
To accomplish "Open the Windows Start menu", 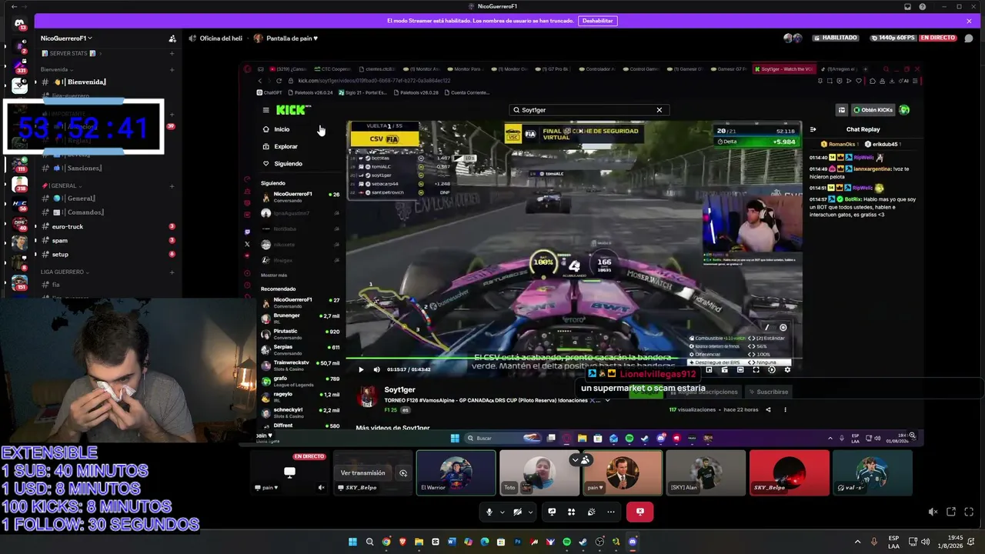I will (x=353, y=542).
